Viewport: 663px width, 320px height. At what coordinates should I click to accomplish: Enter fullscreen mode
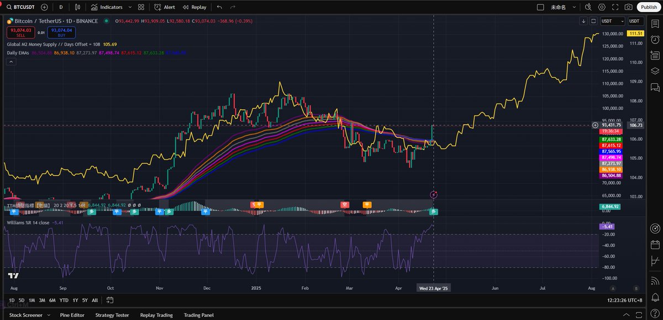click(614, 7)
